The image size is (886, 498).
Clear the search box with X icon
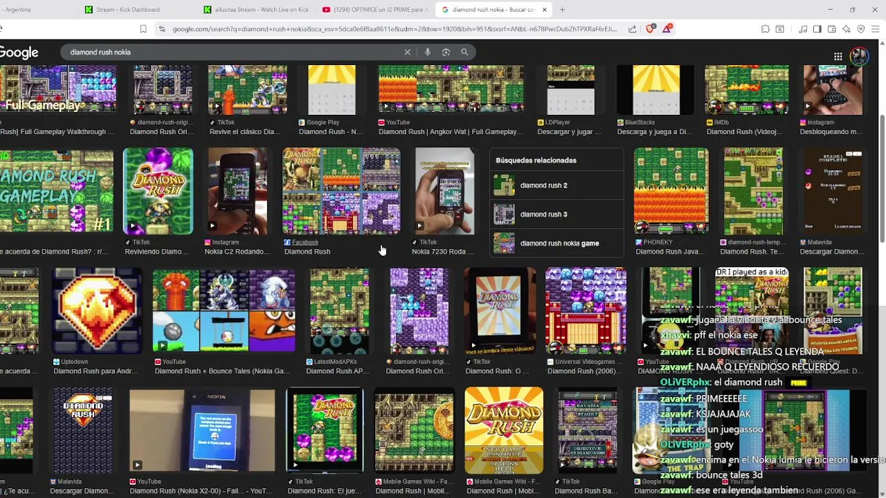coord(407,52)
